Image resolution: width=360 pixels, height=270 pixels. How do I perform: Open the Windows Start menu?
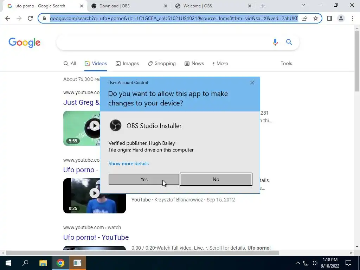[x=8, y=263]
